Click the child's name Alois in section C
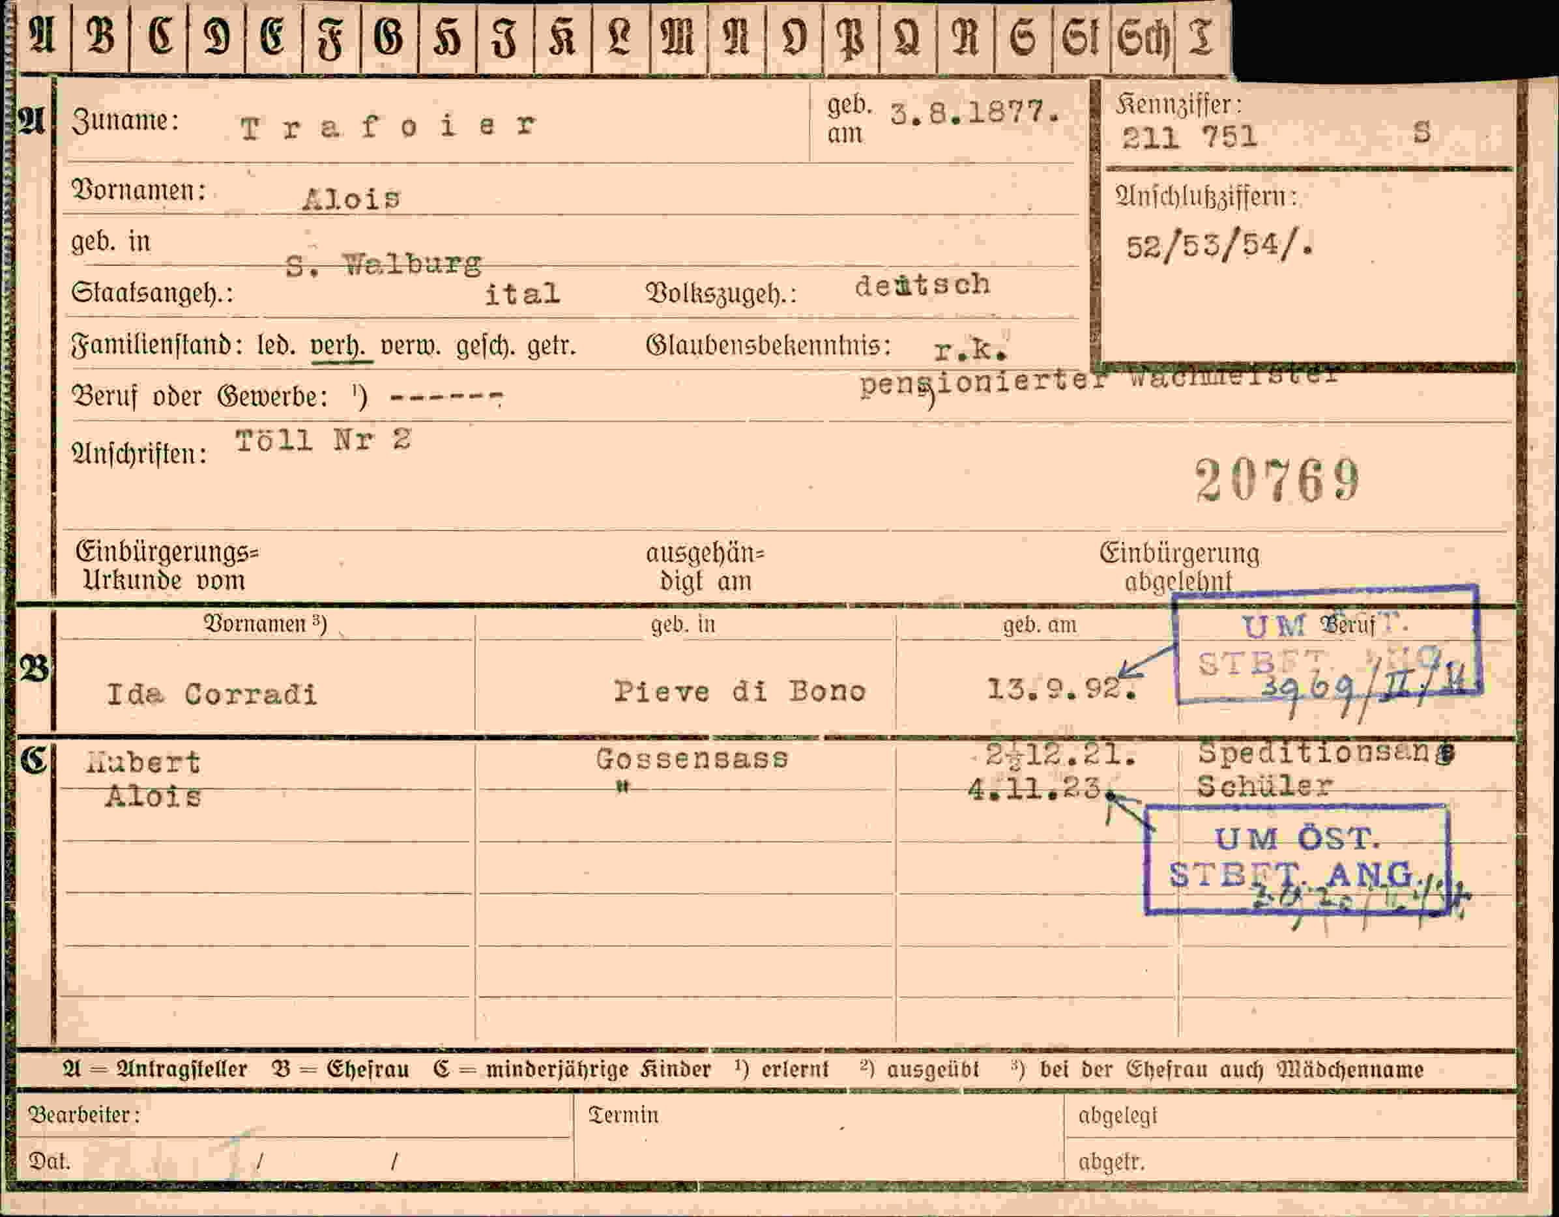 click(153, 795)
